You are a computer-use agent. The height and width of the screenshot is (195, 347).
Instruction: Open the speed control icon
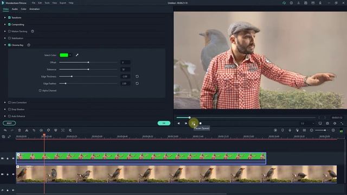click(x=41, y=131)
